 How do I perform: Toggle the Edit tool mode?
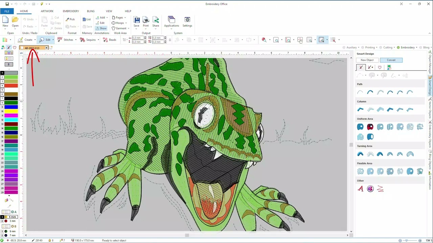pyautogui.click(x=45, y=40)
